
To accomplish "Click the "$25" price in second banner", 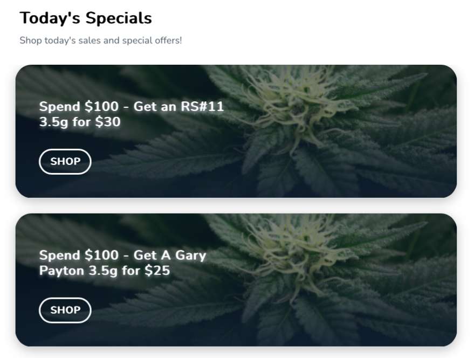I will tap(157, 270).
